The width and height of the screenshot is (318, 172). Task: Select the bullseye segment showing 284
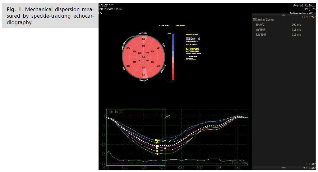[159, 48]
